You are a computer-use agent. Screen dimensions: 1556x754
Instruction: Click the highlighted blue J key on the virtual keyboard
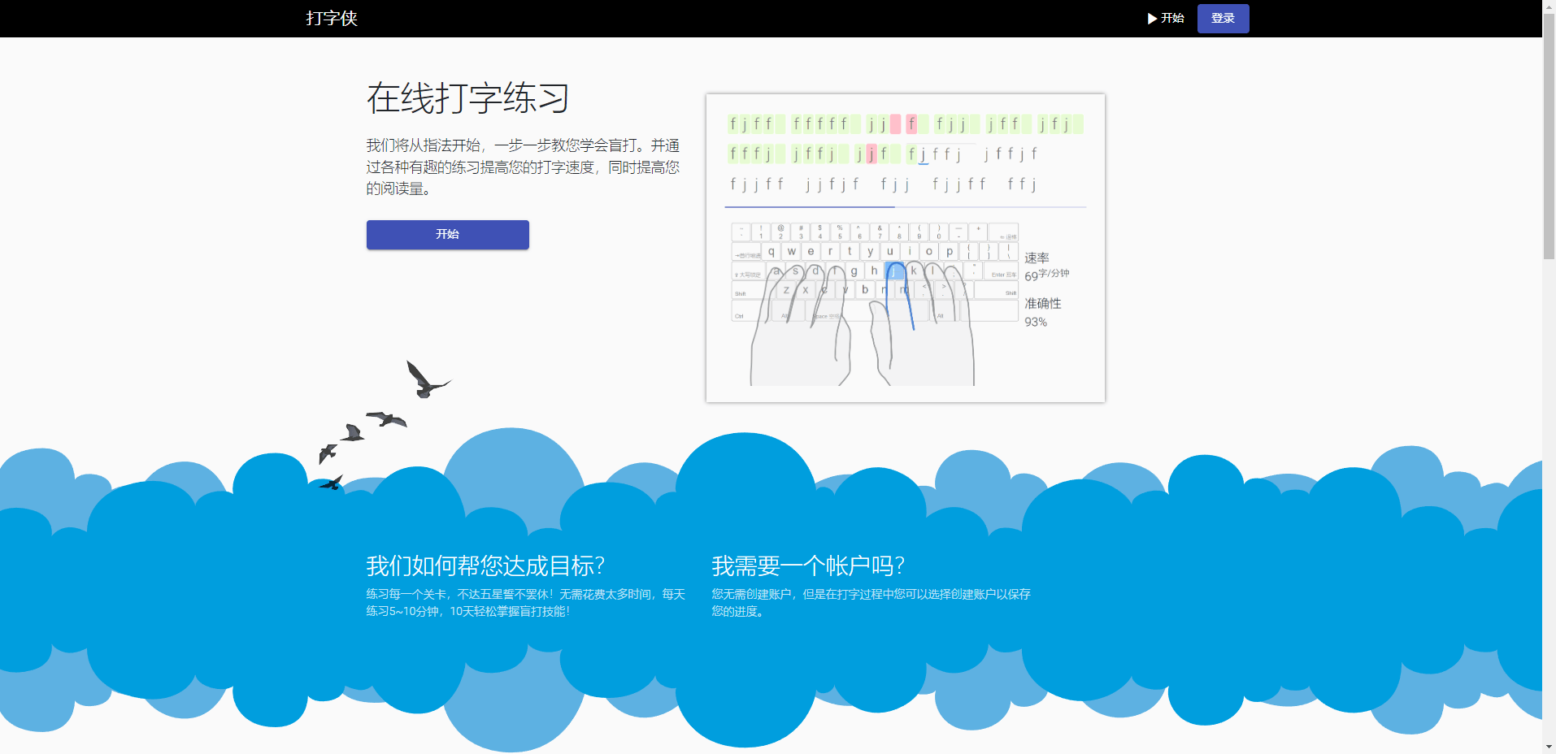894,272
